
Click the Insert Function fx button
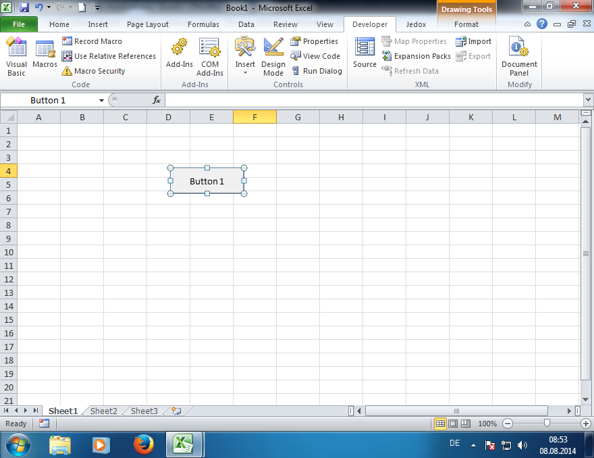(157, 100)
